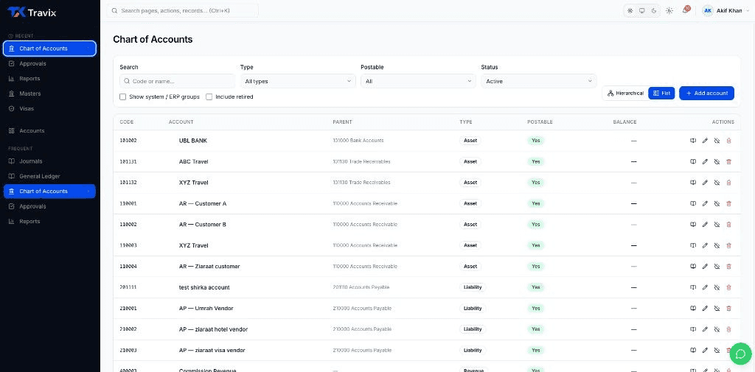Open the Postable dropdown showing All
The width and height of the screenshot is (755, 372).
pos(419,81)
